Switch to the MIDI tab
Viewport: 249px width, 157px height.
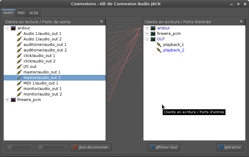coord(21,13)
